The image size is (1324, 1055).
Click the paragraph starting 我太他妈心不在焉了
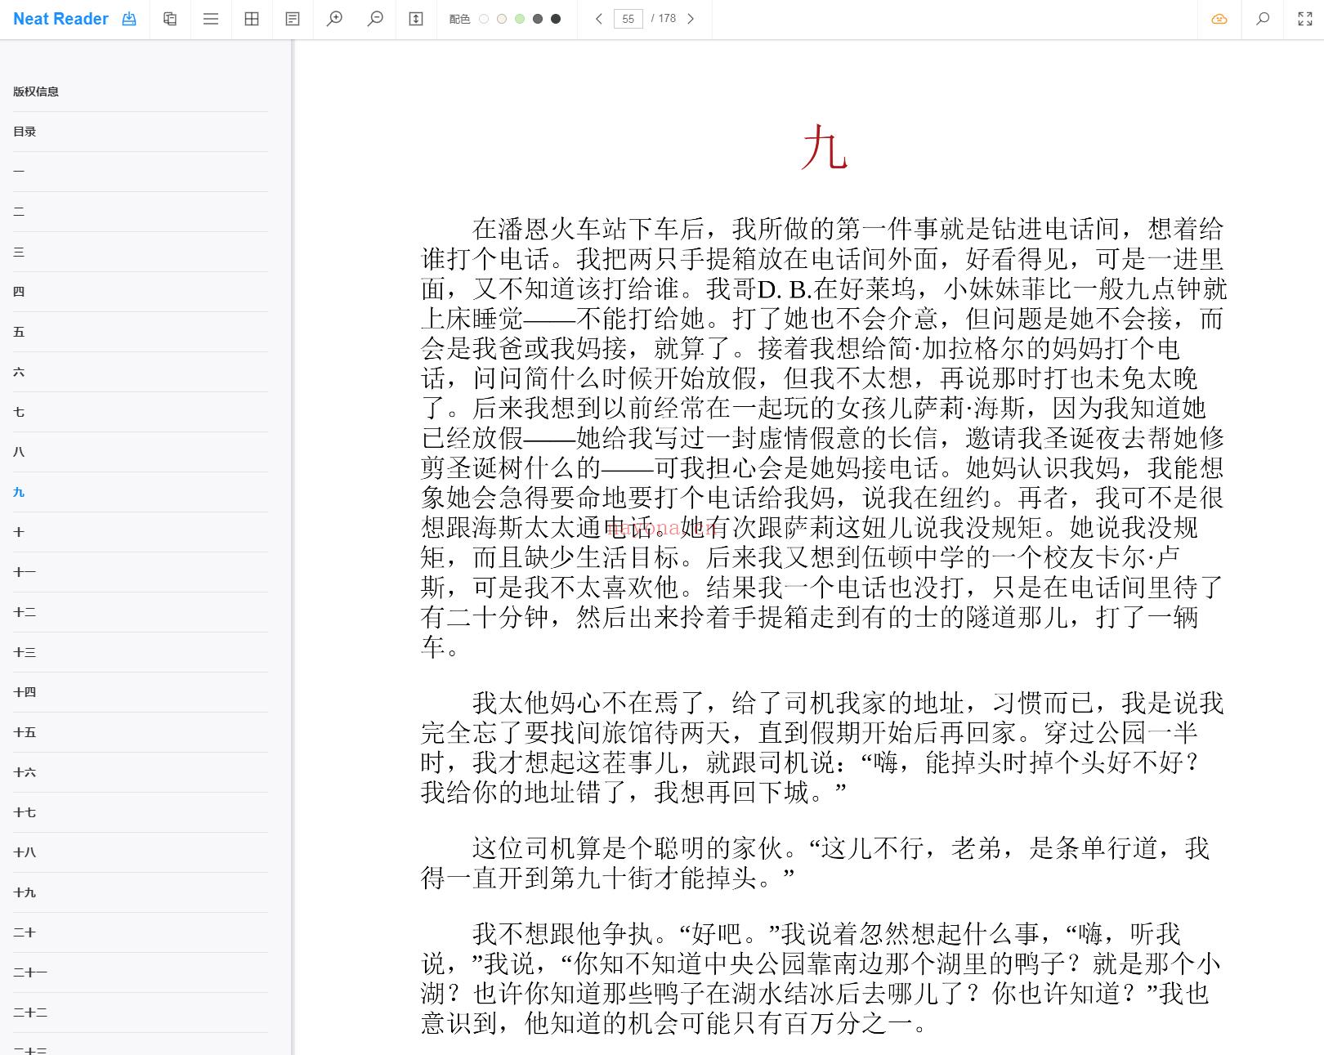point(822,747)
